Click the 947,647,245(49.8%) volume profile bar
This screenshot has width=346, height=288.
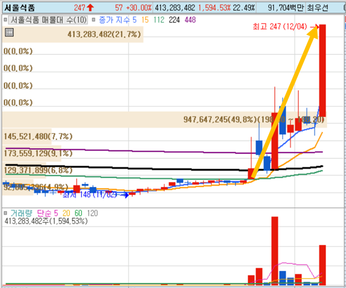pyautogui.click(x=164, y=120)
